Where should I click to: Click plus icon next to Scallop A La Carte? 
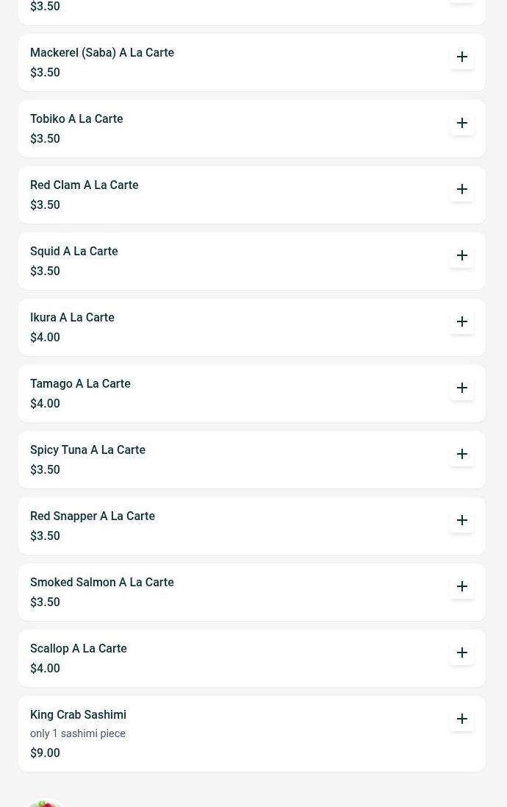click(461, 653)
